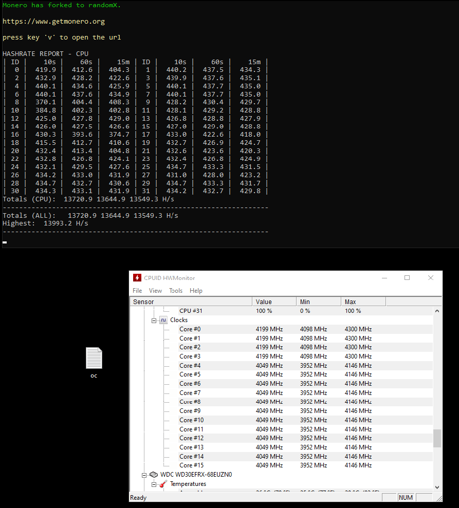The height and width of the screenshot is (508, 459).
Task: Open the View menu
Action: (155, 290)
